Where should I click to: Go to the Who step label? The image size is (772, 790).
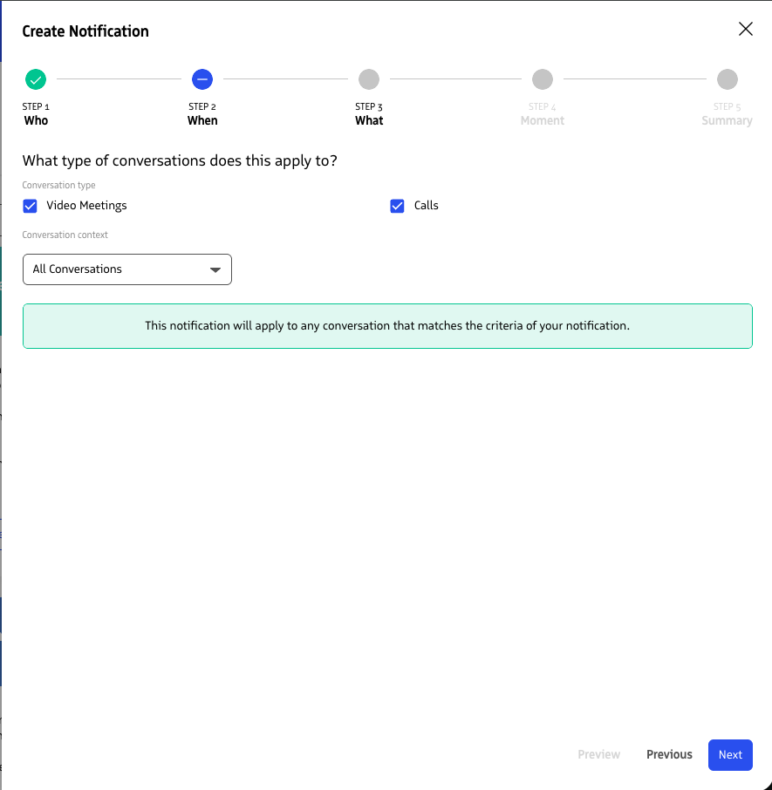point(36,120)
